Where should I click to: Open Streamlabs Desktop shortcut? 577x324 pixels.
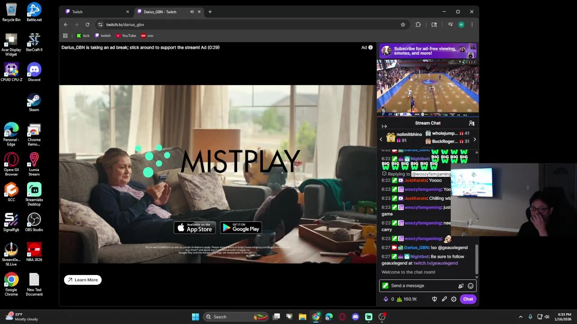point(34,194)
